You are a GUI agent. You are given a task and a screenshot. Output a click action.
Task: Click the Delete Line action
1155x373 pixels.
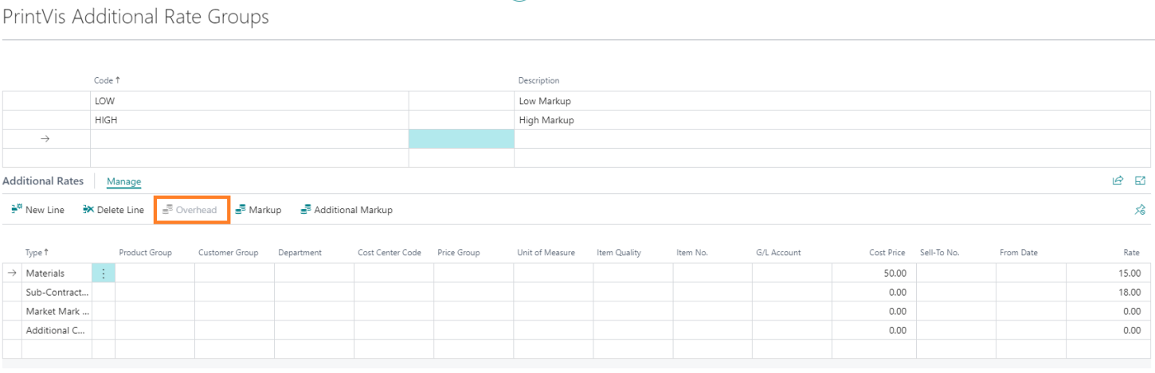(x=113, y=210)
